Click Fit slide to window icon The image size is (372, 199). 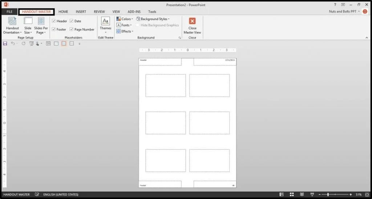click(367, 195)
